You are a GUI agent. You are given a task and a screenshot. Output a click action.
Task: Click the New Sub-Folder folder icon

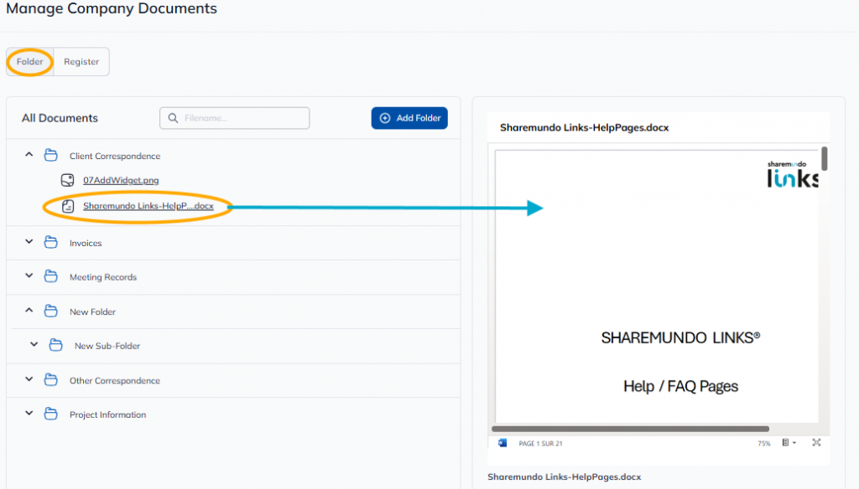point(56,345)
